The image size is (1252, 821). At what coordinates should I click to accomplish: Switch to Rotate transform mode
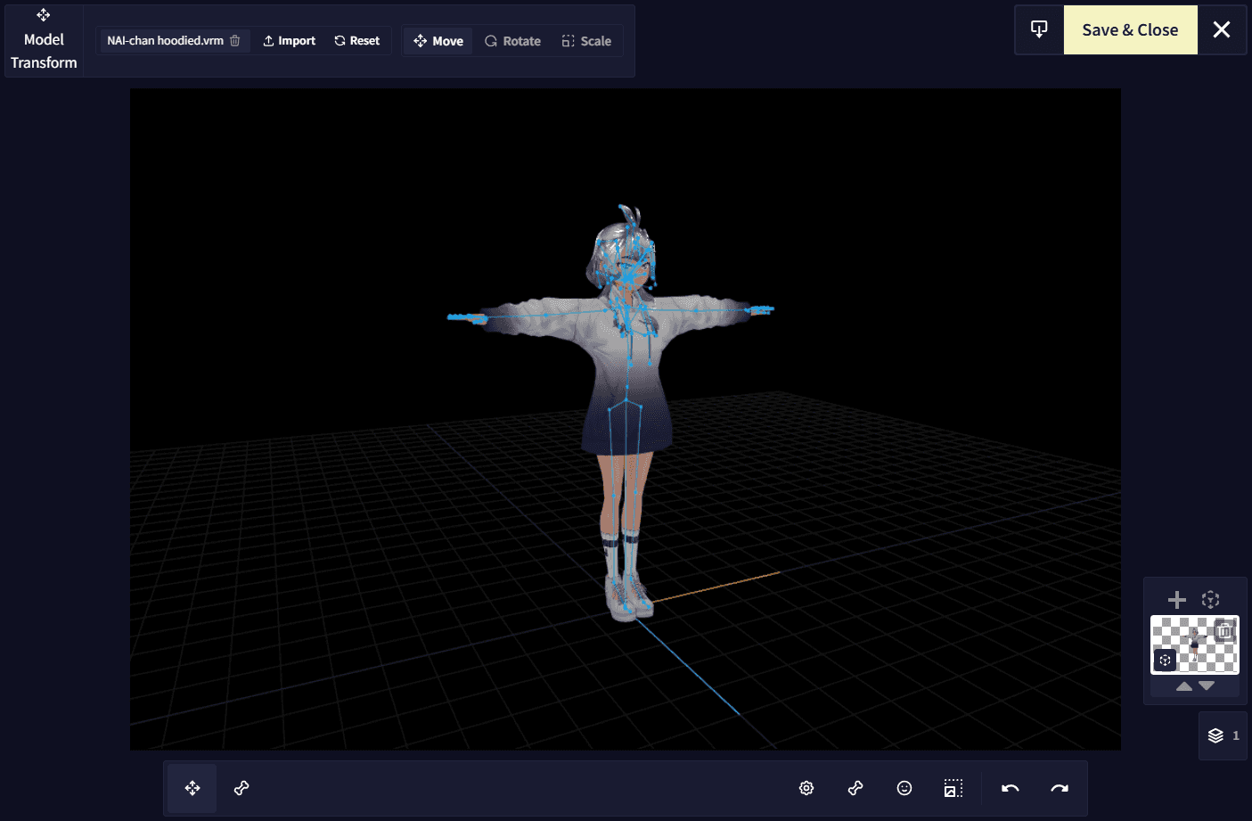512,40
